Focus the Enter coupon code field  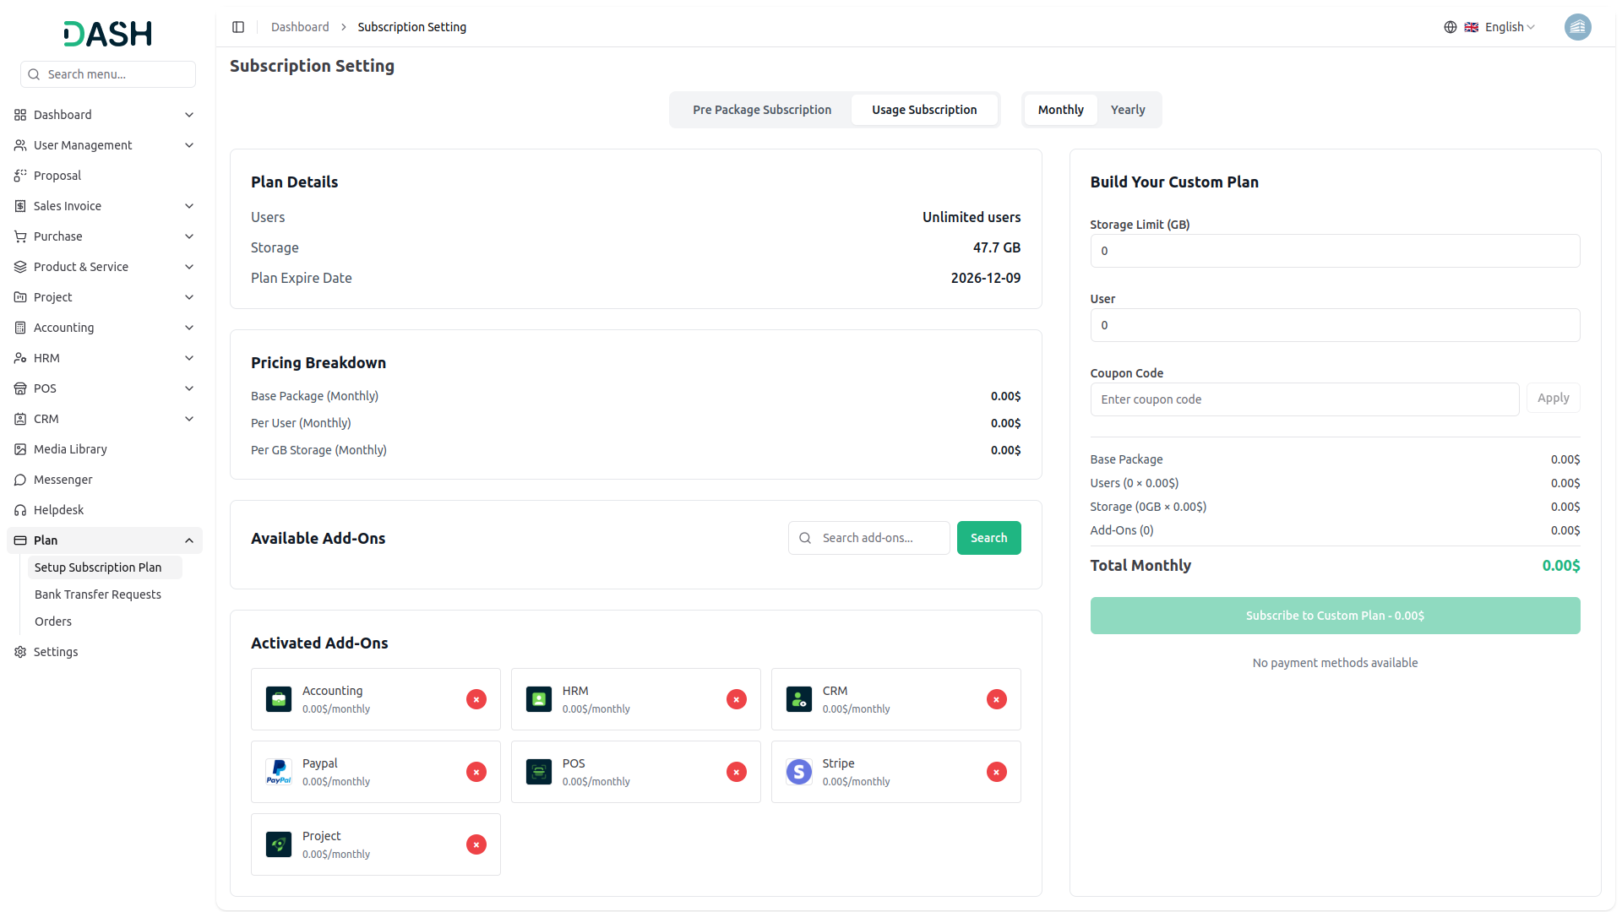pos(1304,399)
